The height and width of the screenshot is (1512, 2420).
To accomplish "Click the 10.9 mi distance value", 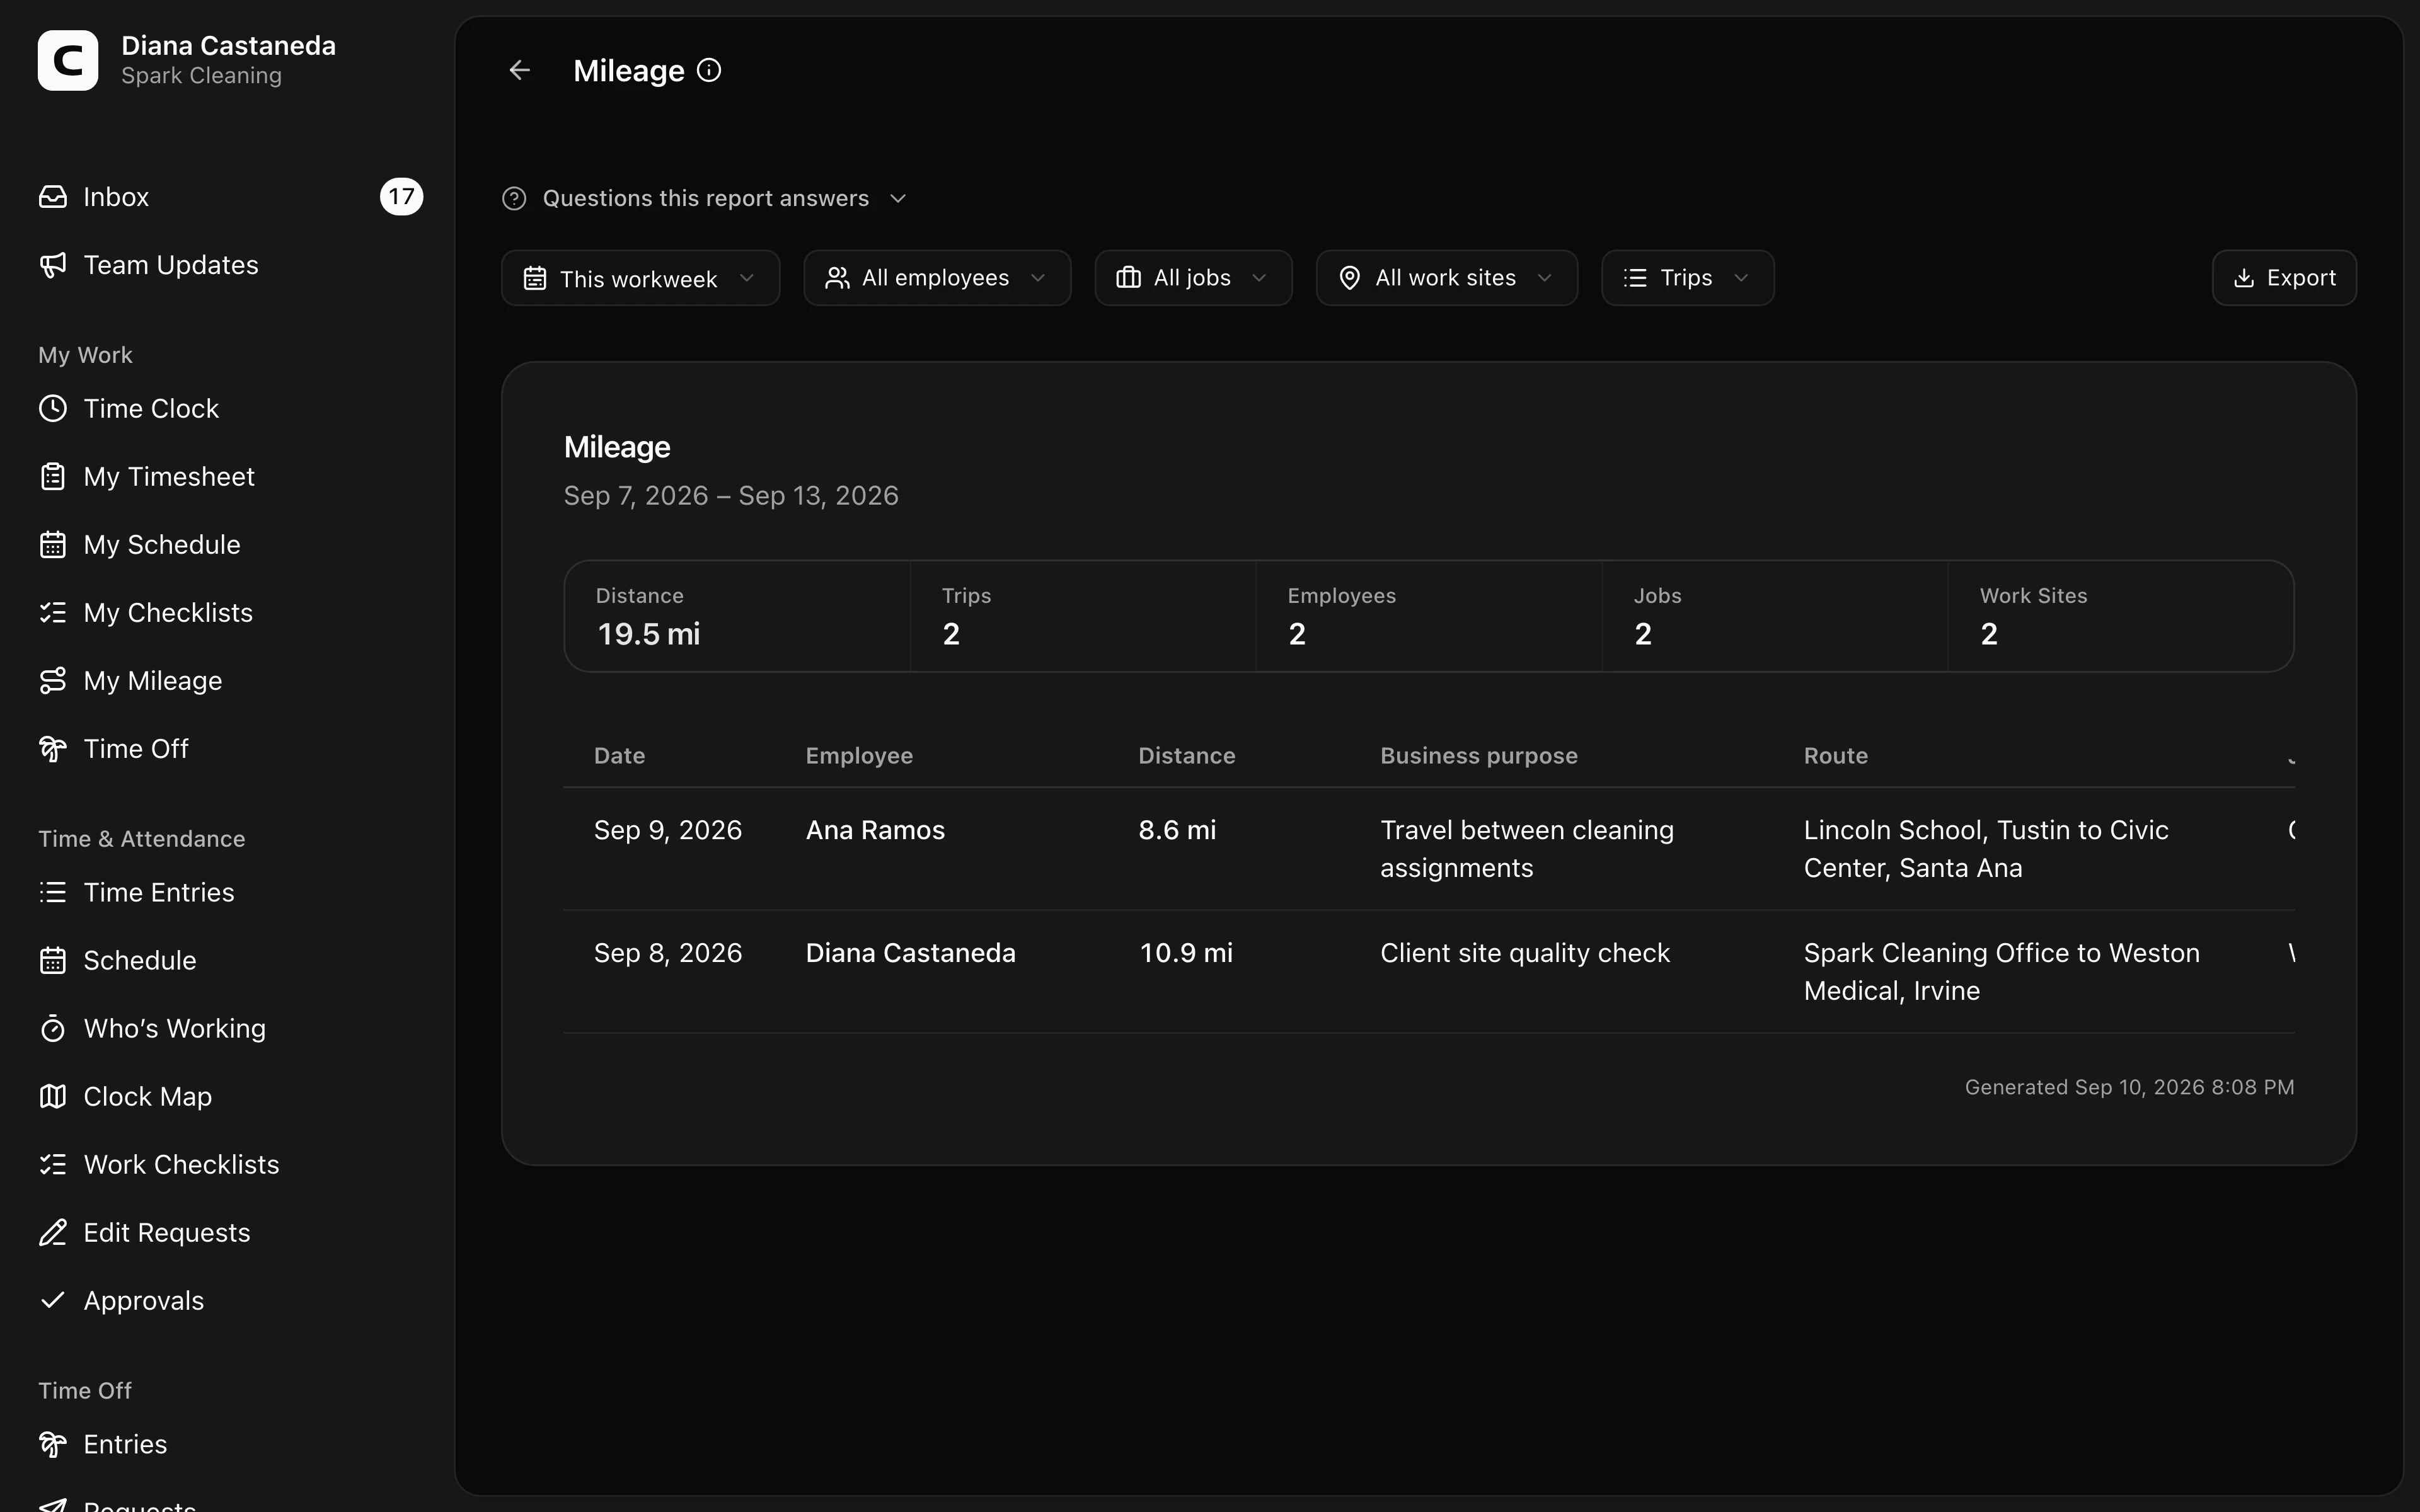I will tap(1186, 953).
